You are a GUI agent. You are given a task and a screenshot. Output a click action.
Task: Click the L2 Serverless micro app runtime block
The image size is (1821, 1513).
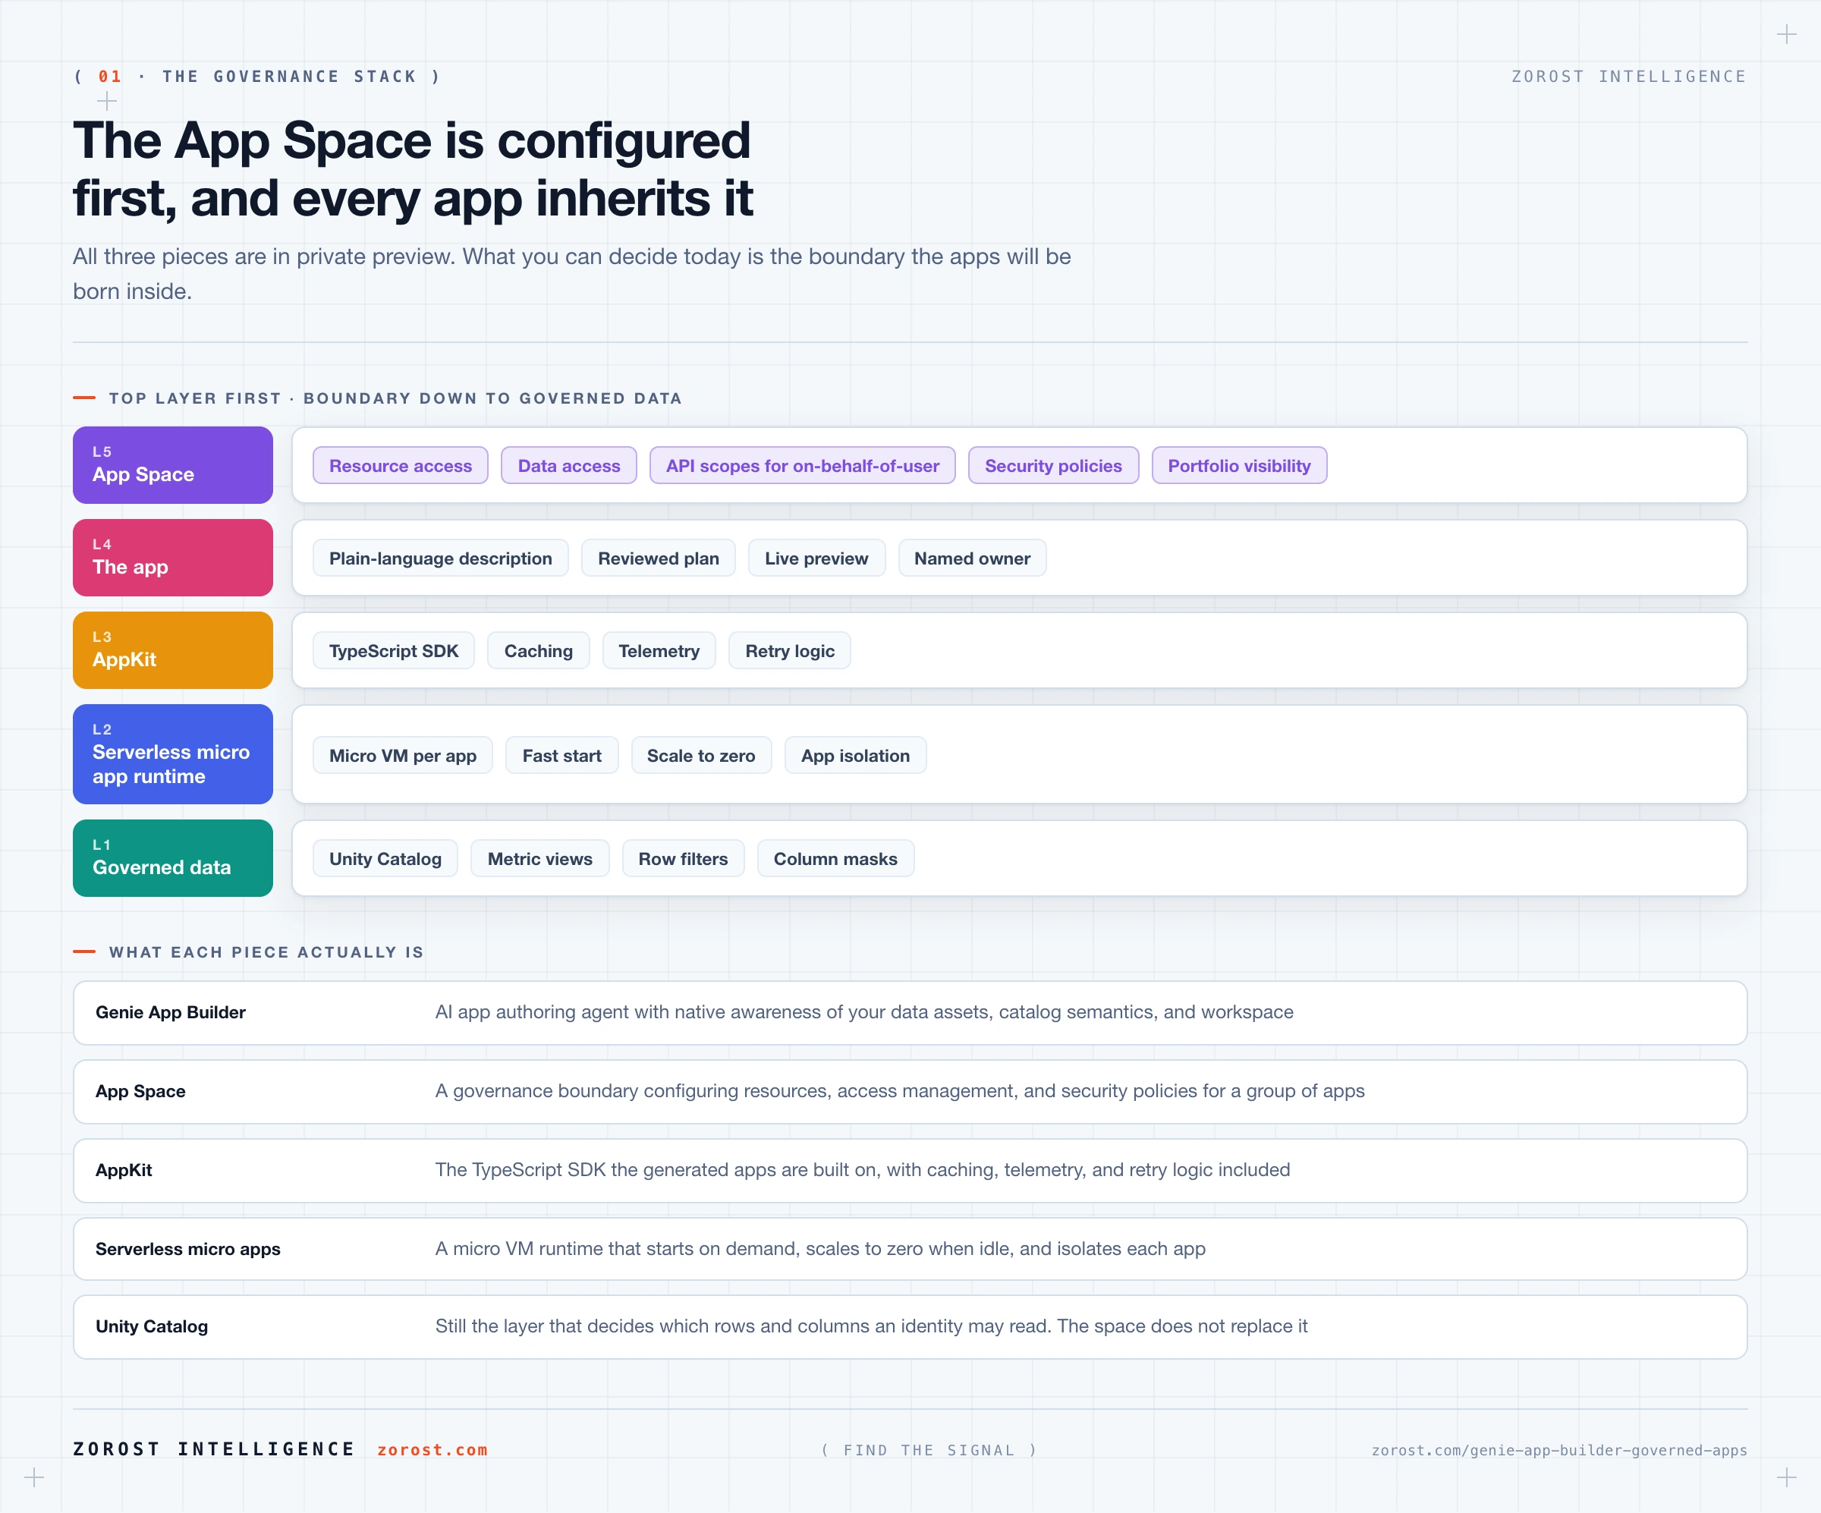pos(172,754)
